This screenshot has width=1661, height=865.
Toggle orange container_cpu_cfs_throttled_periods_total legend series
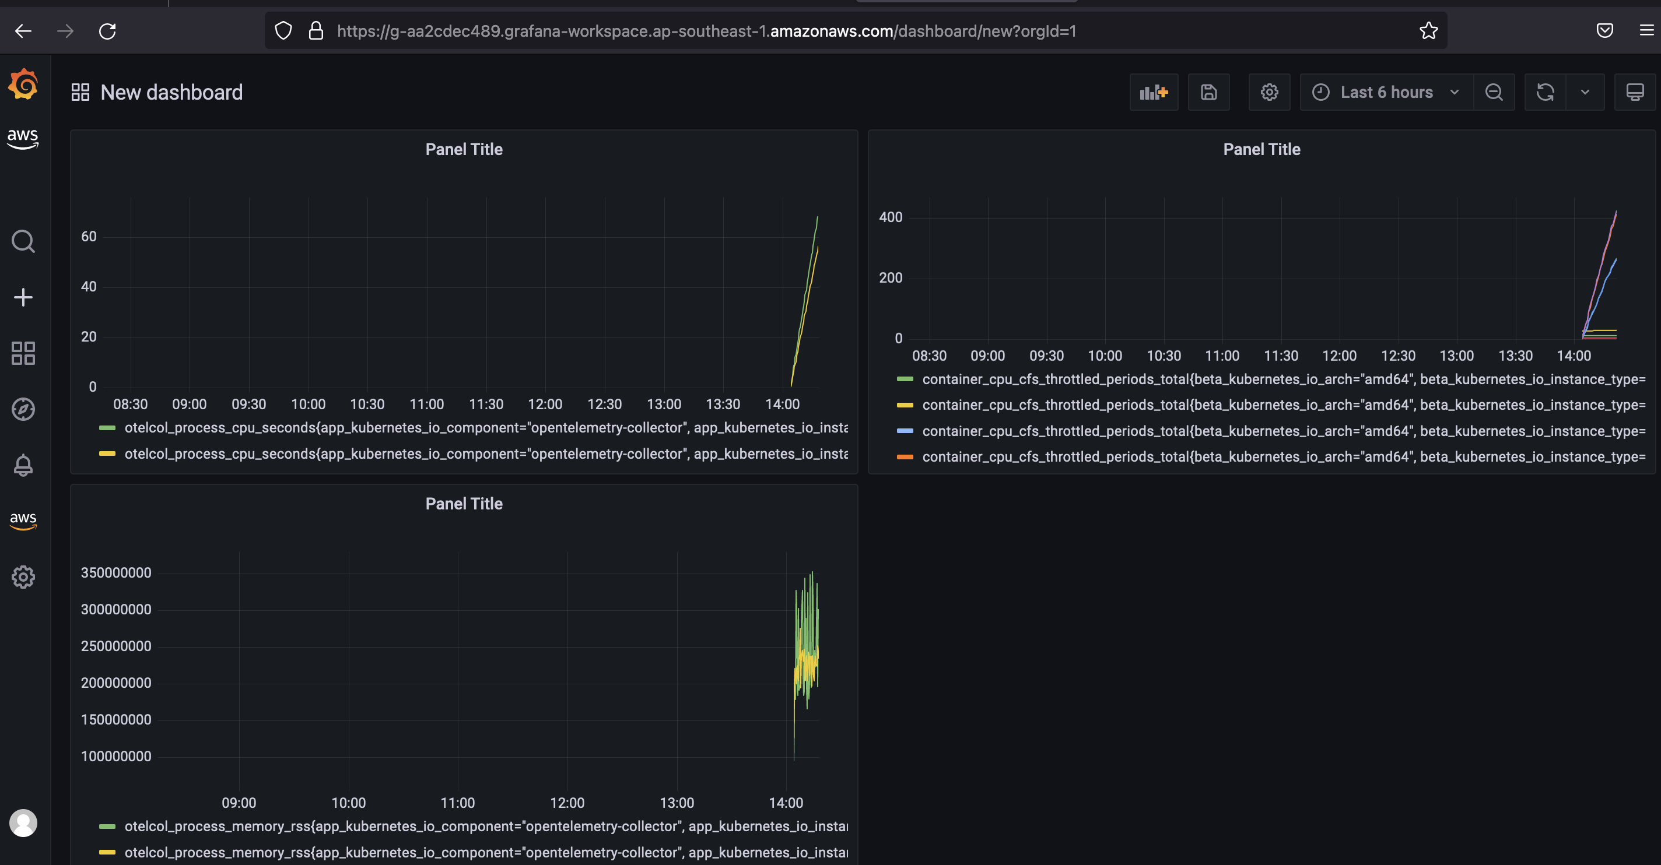click(x=1284, y=457)
